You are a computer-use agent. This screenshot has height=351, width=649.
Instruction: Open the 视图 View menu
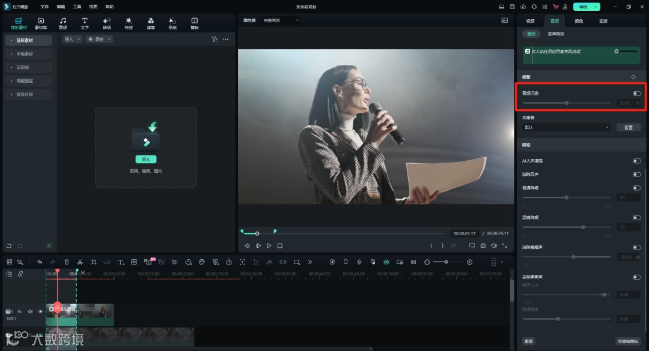pos(93,7)
